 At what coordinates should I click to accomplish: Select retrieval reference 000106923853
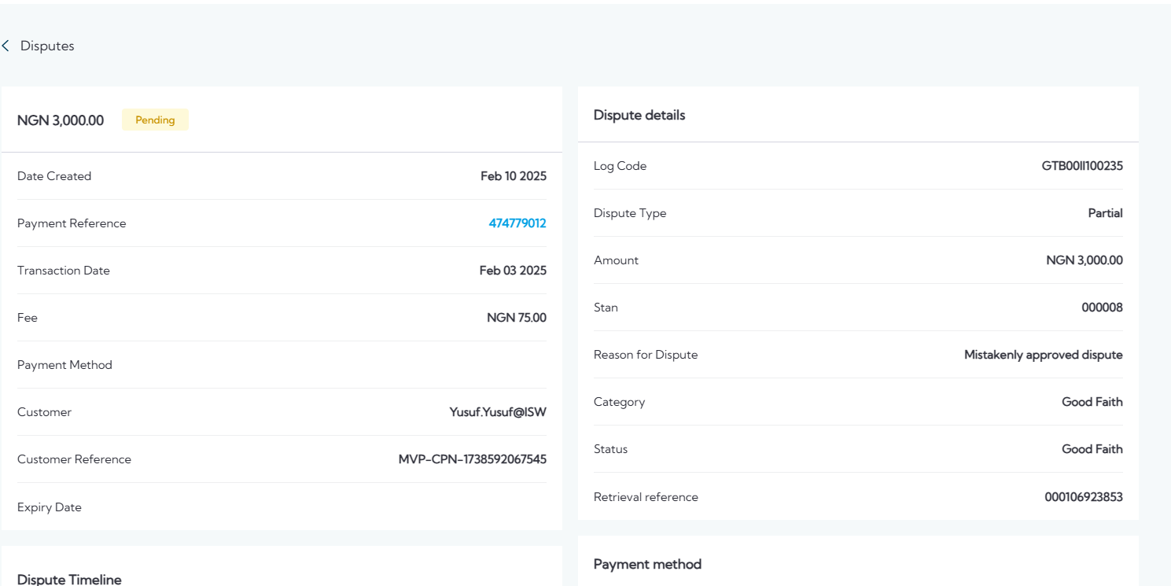[1083, 497]
